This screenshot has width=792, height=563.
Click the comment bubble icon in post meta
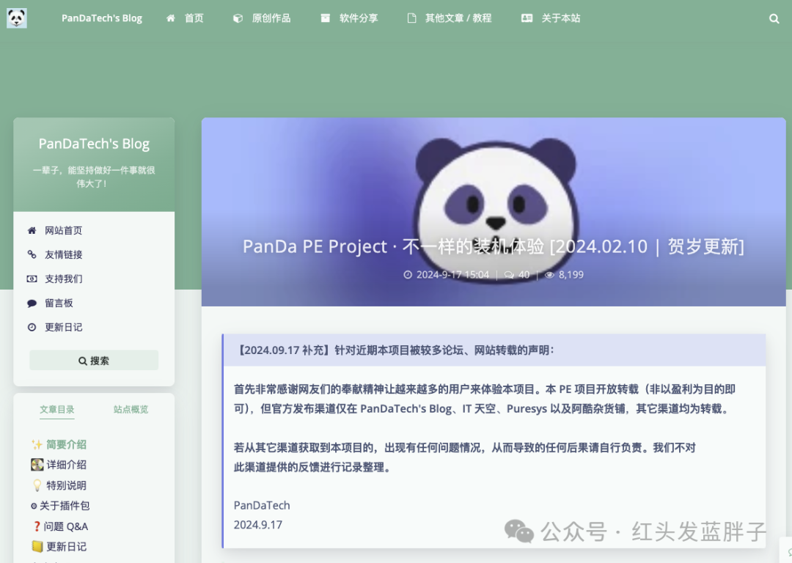click(x=509, y=275)
